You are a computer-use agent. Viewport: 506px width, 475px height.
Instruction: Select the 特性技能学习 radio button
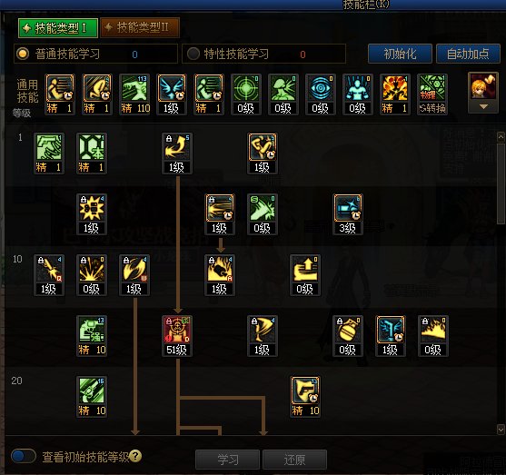point(193,54)
